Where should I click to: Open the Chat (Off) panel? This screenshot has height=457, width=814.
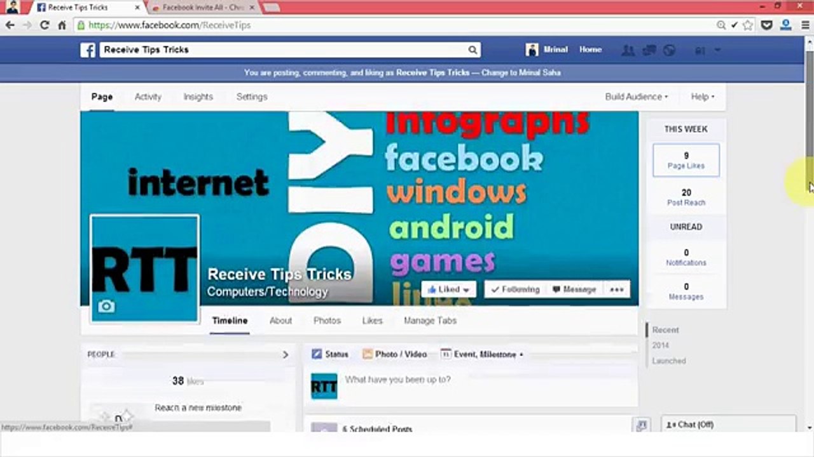(729, 425)
